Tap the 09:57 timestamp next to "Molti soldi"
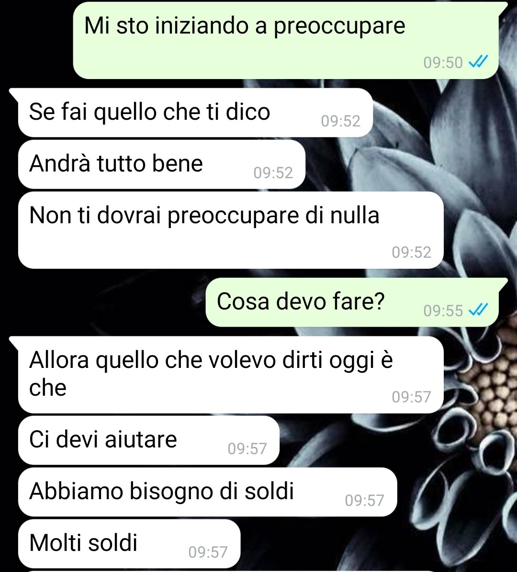This screenshot has width=517, height=572. [x=208, y=552]
